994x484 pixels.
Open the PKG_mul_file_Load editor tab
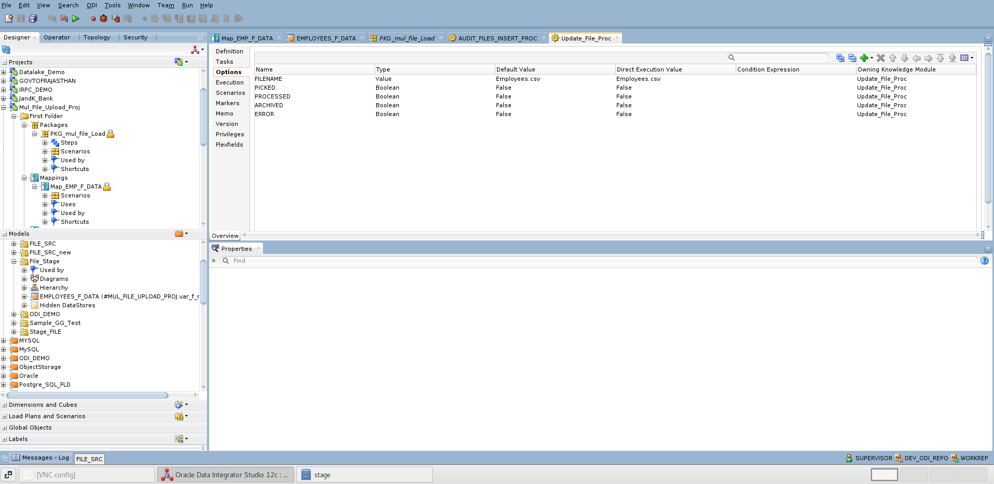click(406, 38)
